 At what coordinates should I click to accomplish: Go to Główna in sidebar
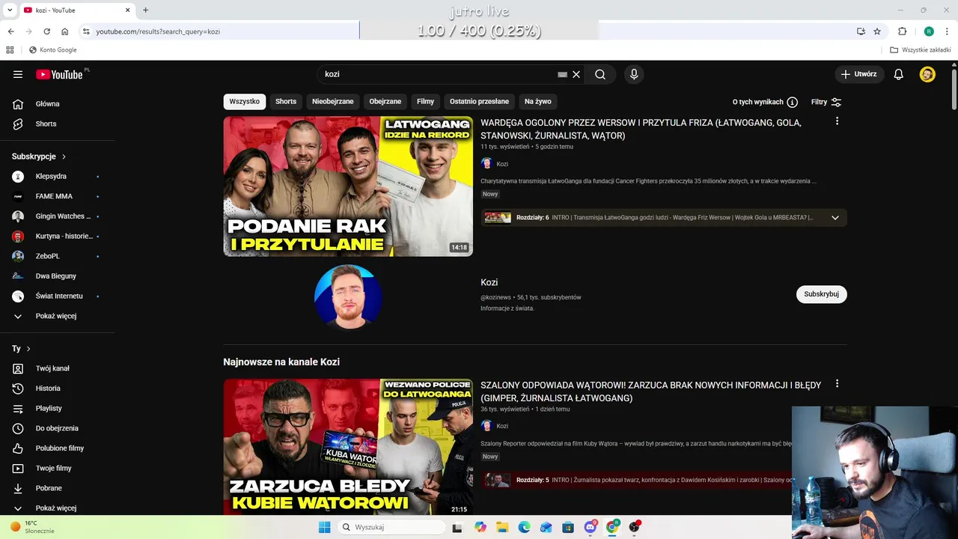click(x=58, y=104)
